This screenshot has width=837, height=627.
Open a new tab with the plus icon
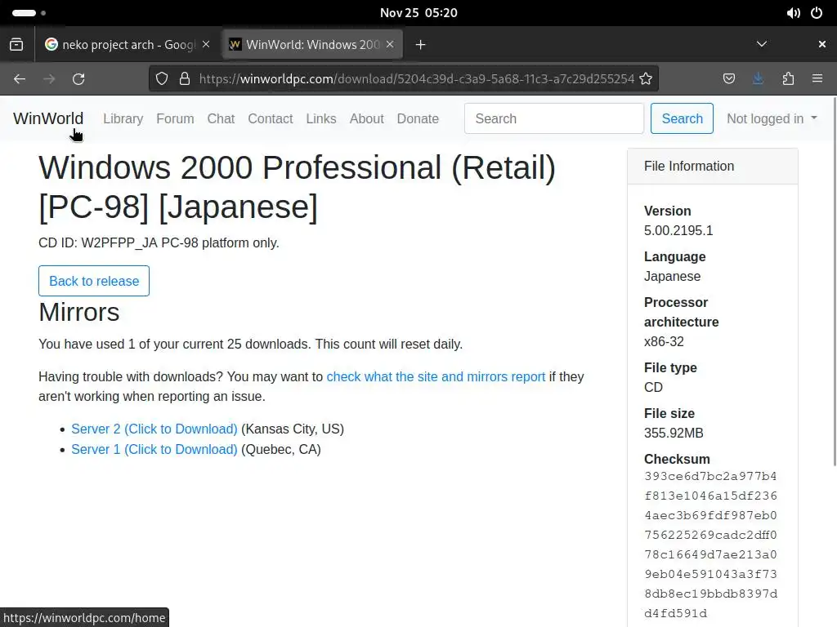[421, 45]
